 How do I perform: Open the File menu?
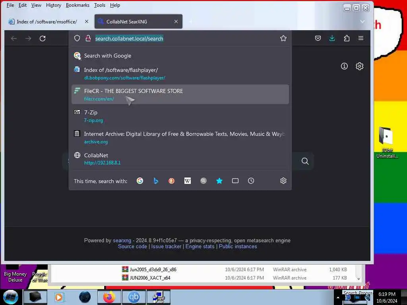point(10,5)
